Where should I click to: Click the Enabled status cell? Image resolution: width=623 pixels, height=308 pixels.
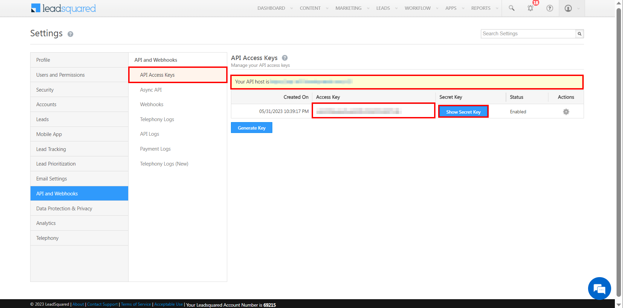click(518, 112)
